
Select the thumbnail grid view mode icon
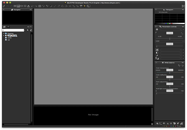pyautogui.click(x=15, y=6)
